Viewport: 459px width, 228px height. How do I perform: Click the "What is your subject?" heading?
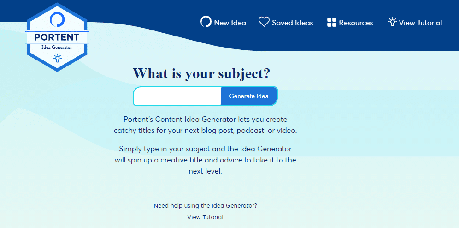click(201, 73)
